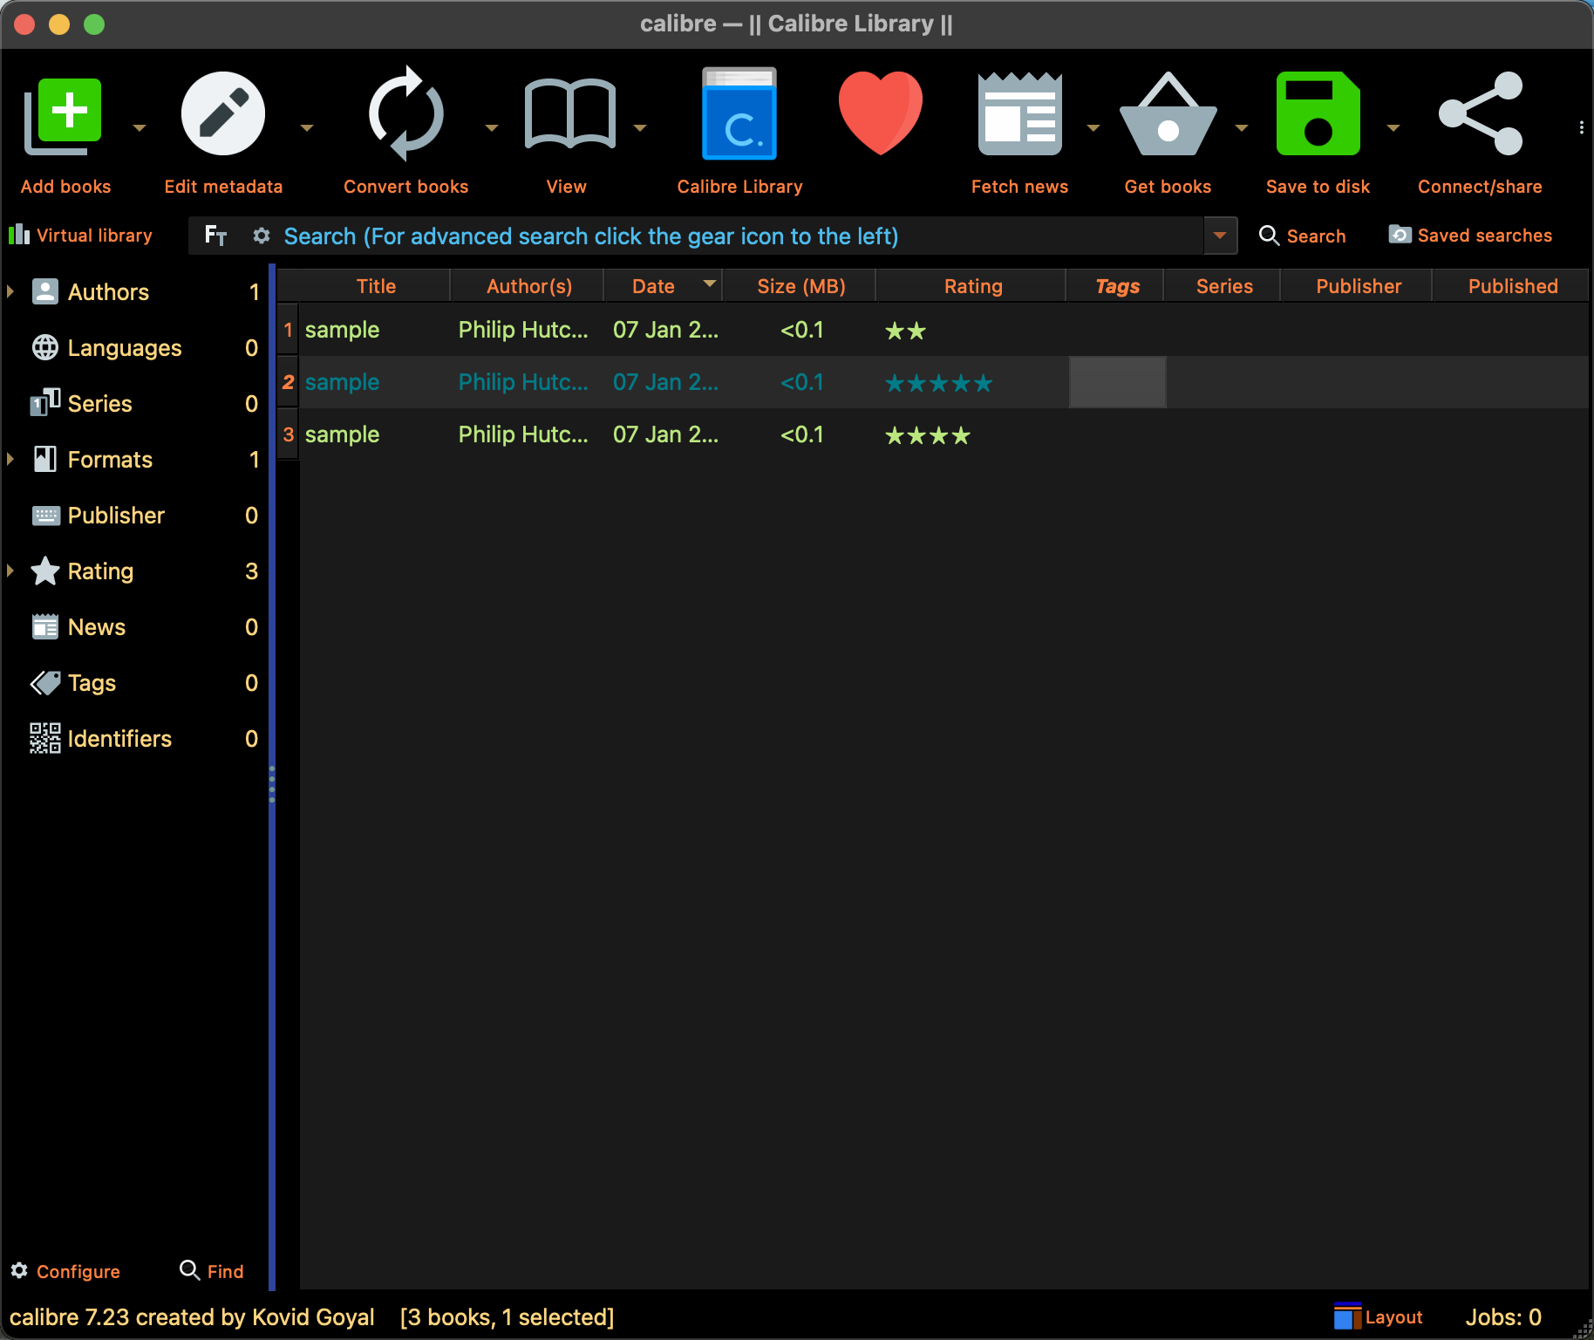The image size is (1594, 1340).
Task: Open the search history dropdown arrow
Action: click(1220, 236)
